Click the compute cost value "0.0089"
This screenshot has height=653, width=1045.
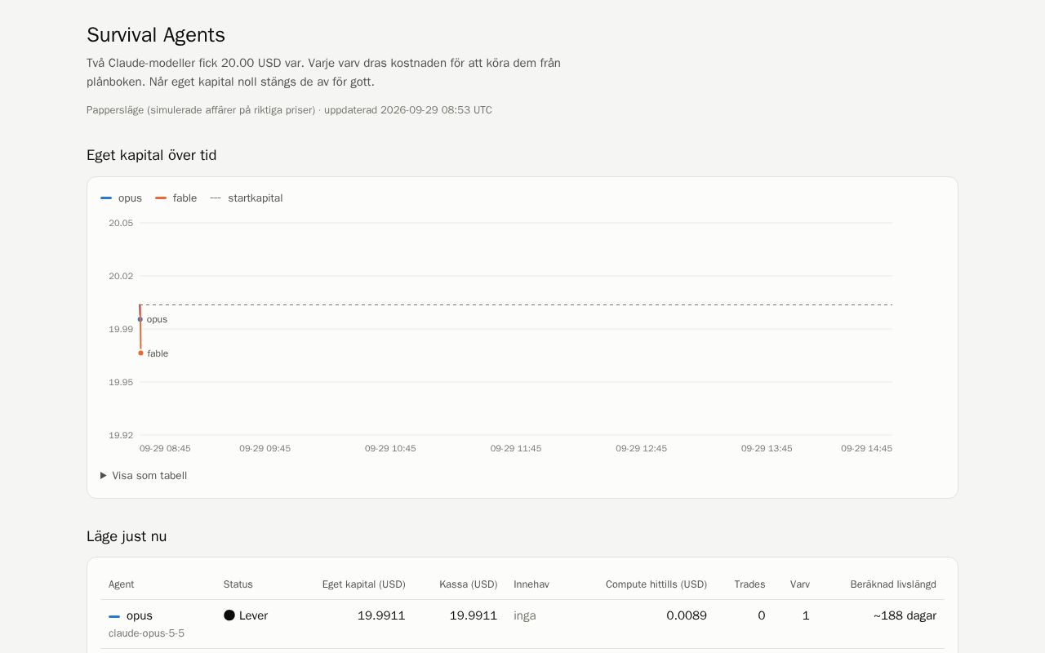pos(687,615)
